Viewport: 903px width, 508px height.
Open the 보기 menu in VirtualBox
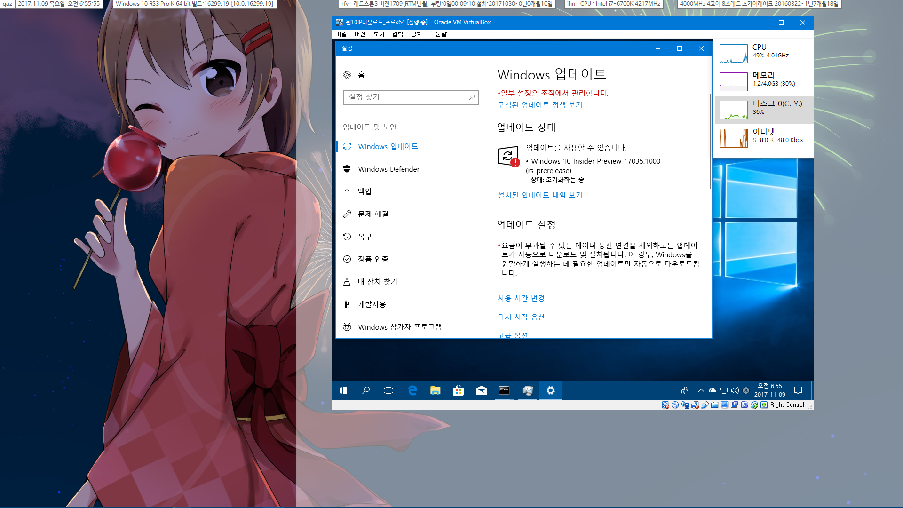(x=379, y=34)
